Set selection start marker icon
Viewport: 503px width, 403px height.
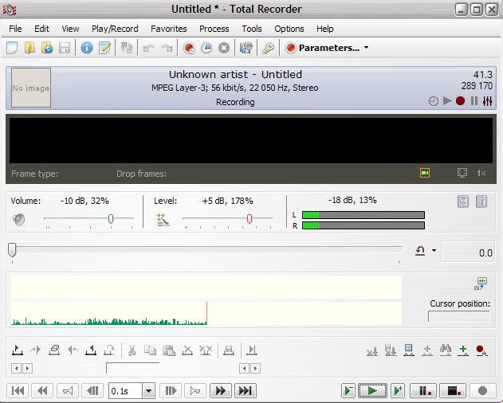[18, 350]
